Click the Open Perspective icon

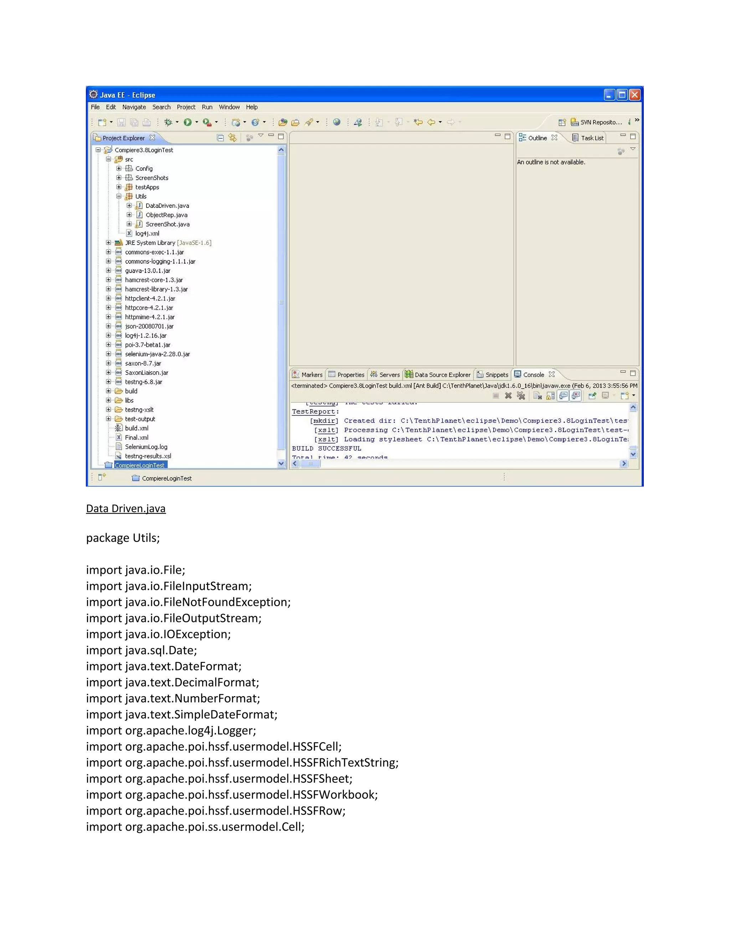[x=562, y=122]
